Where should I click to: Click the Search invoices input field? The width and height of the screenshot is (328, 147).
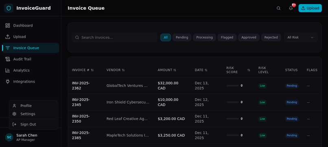[115, 38]
